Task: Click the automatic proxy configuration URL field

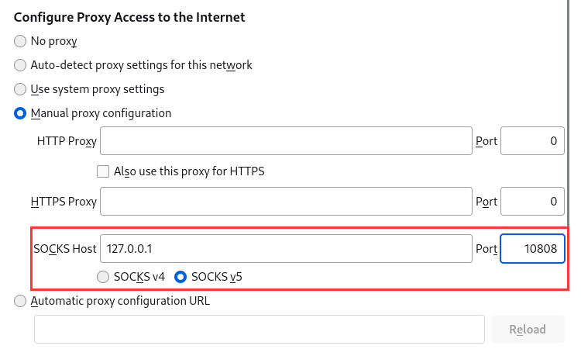Action: tap(260, 330)
